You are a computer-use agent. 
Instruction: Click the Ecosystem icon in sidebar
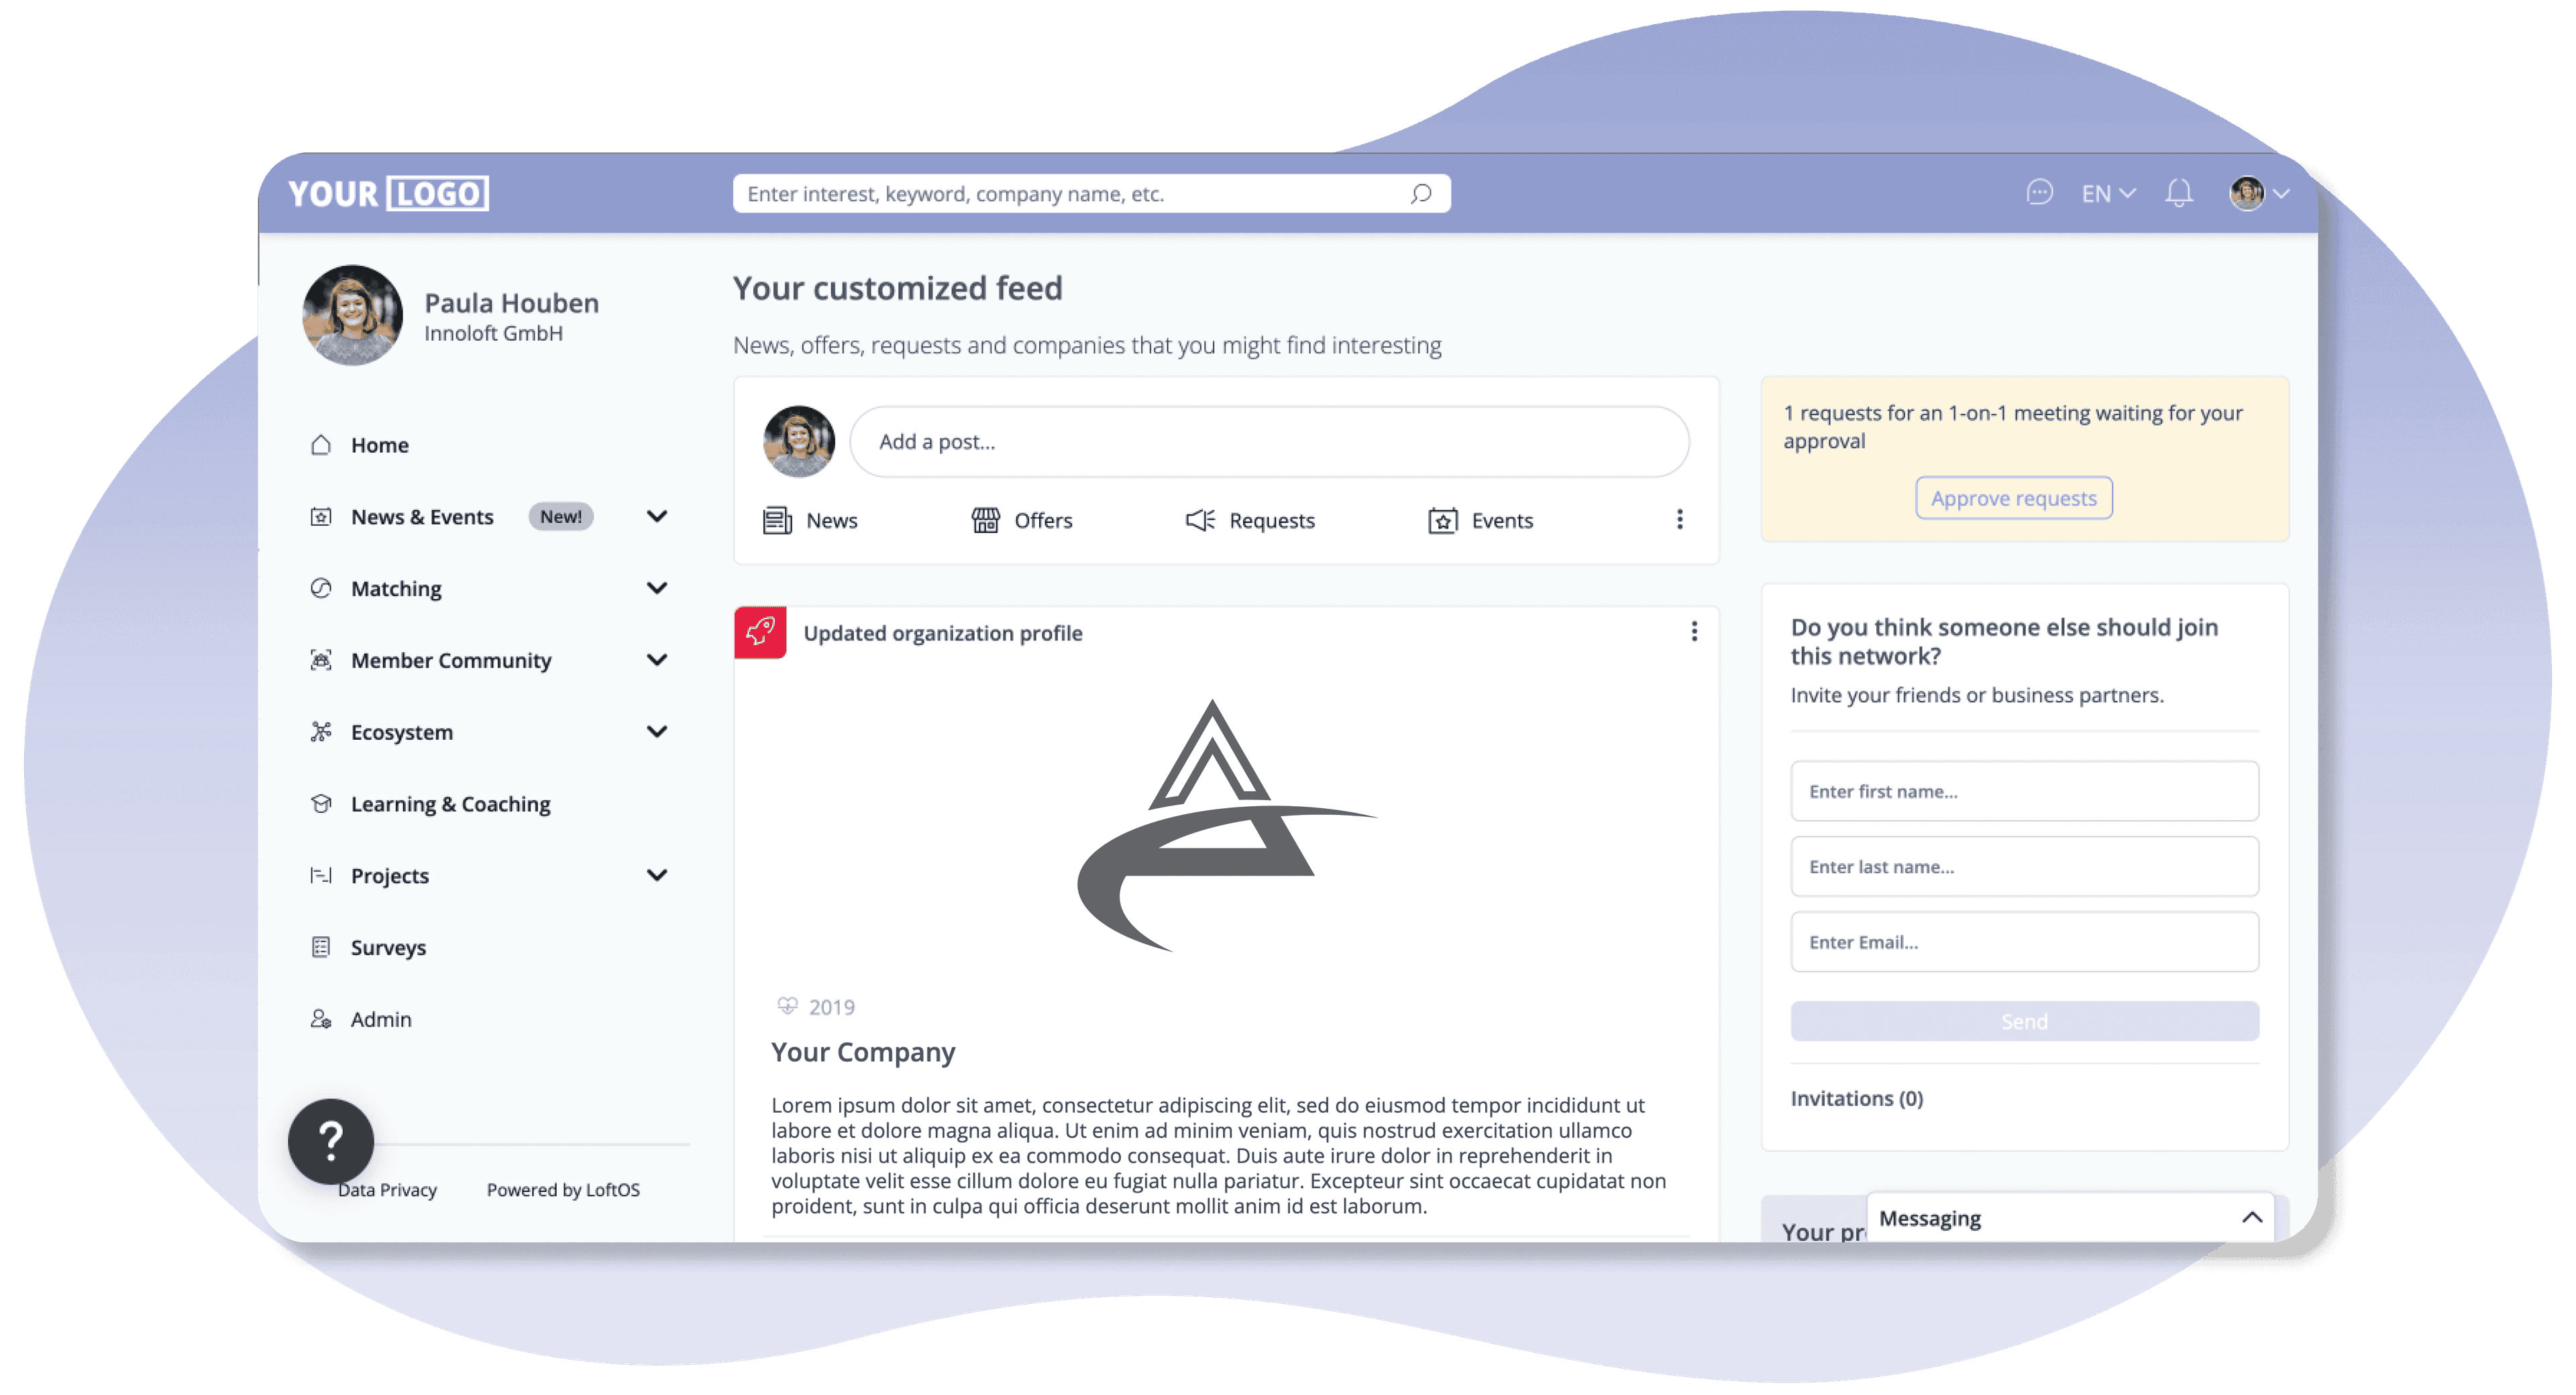pyautogui.click(x=323, y=730)
